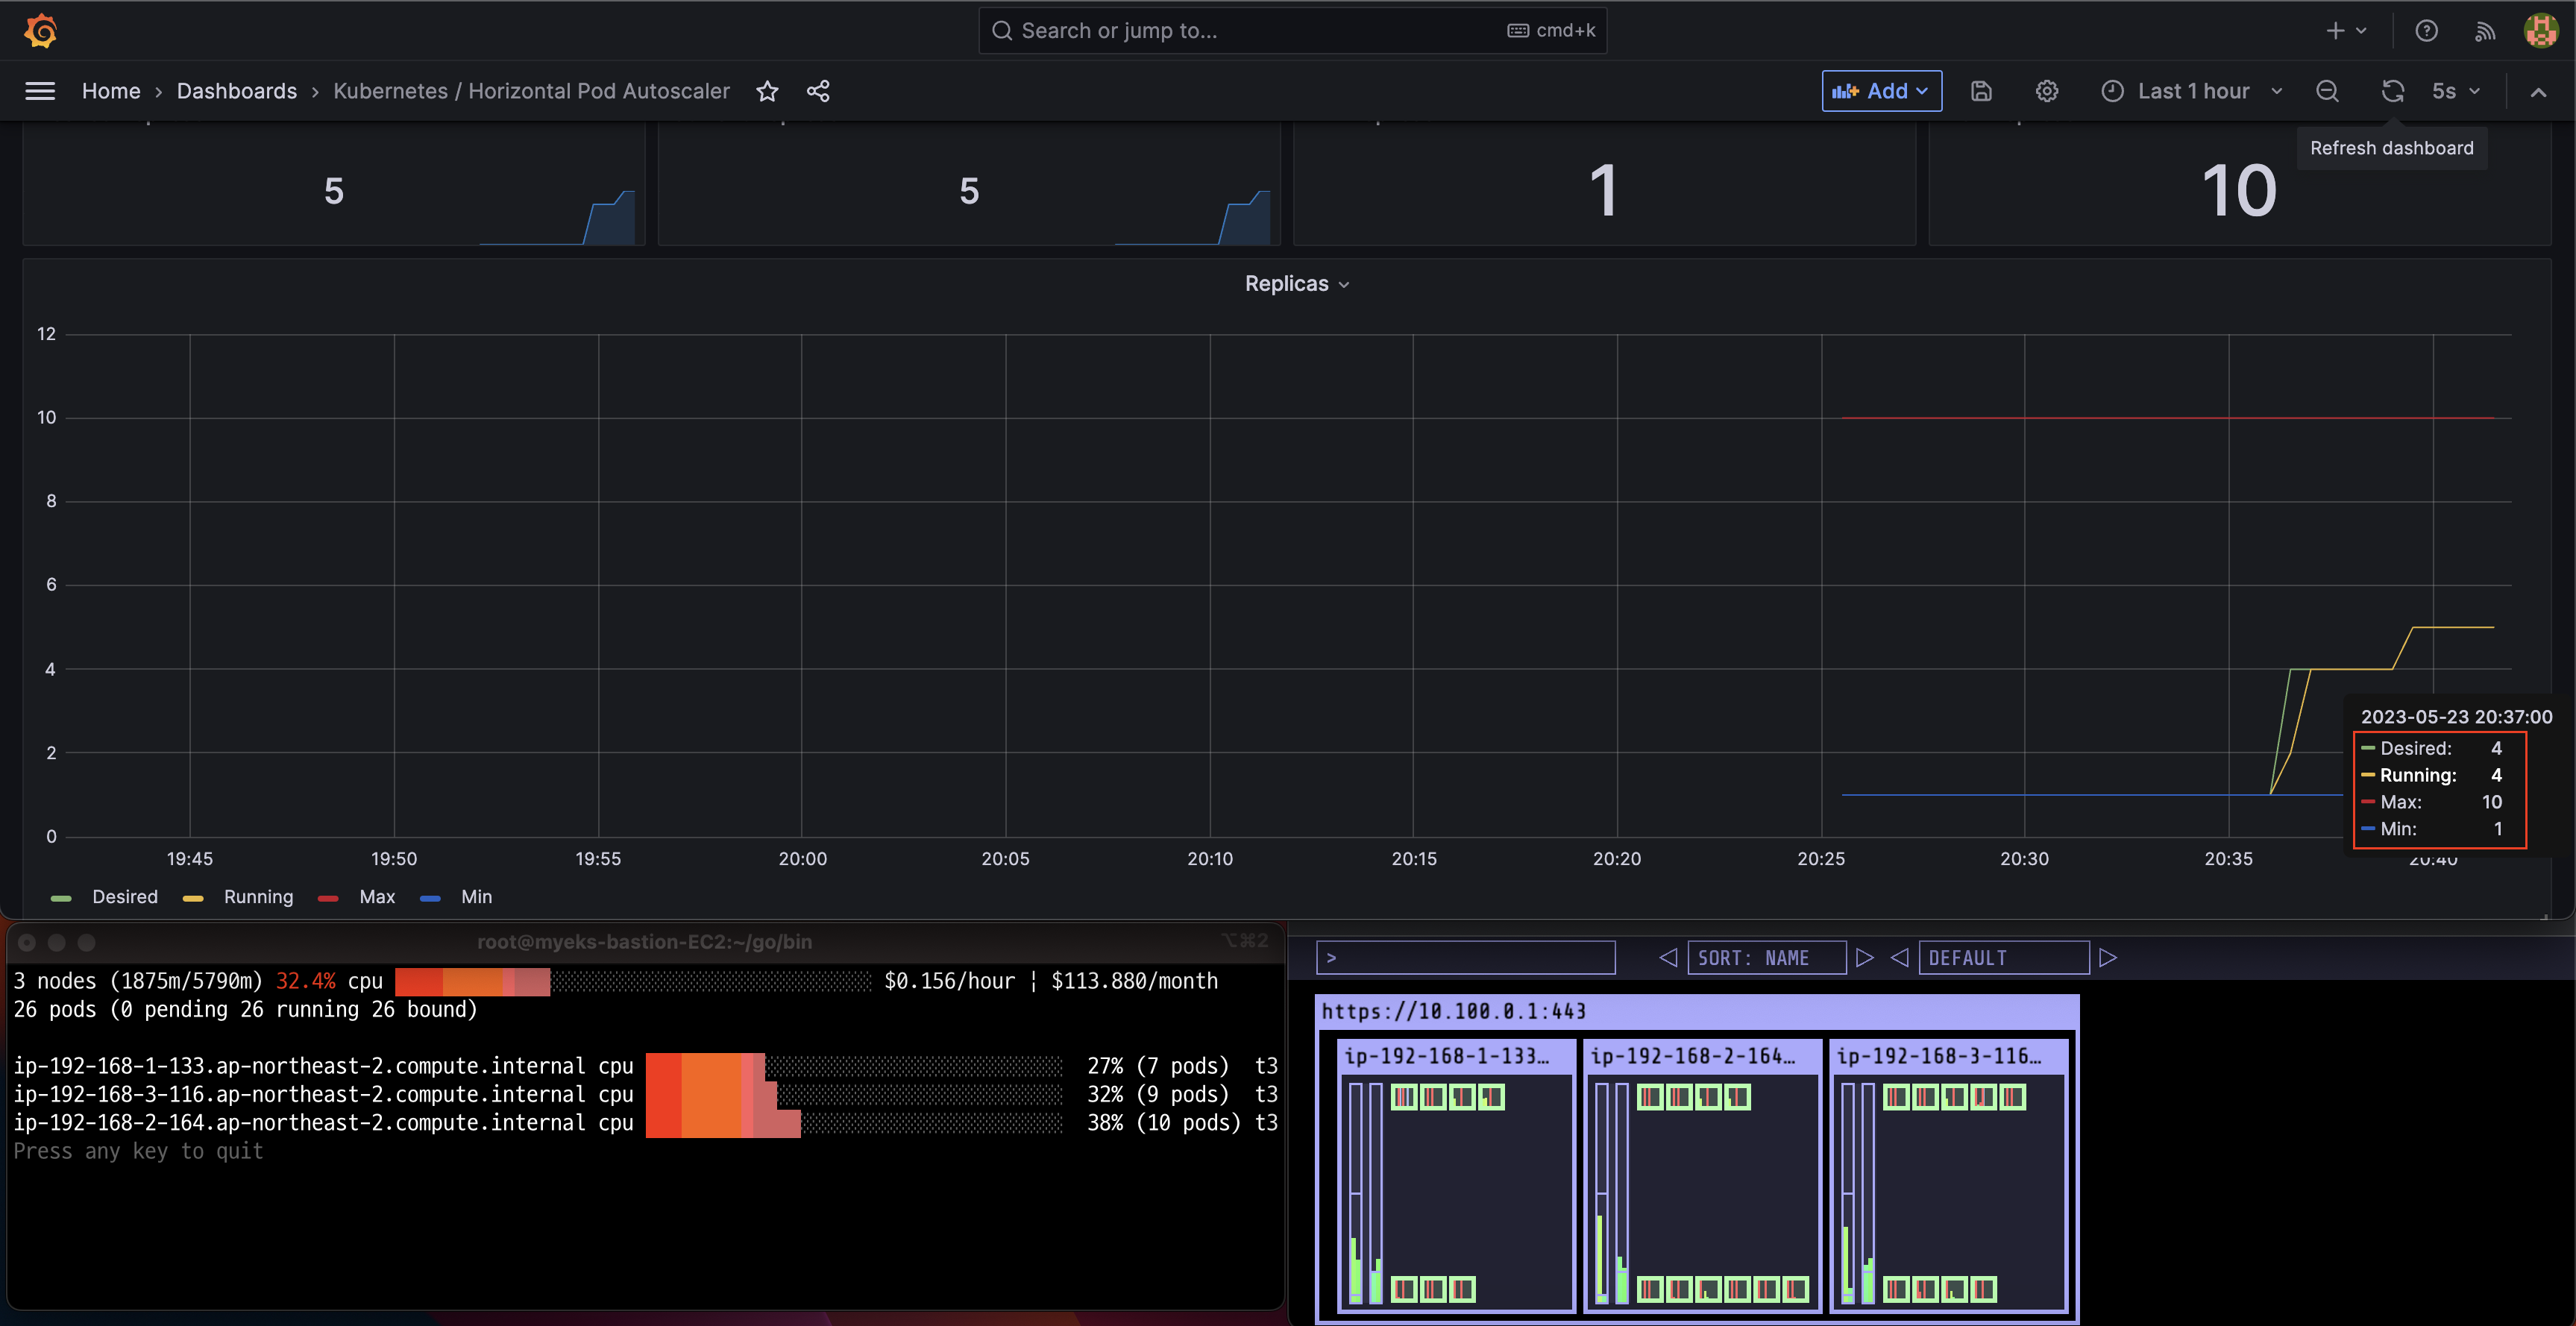The height and width of the screenshot is (1326, 2576).
Task: Refresh the dashboard
Action: click(x=2392, y=91)
